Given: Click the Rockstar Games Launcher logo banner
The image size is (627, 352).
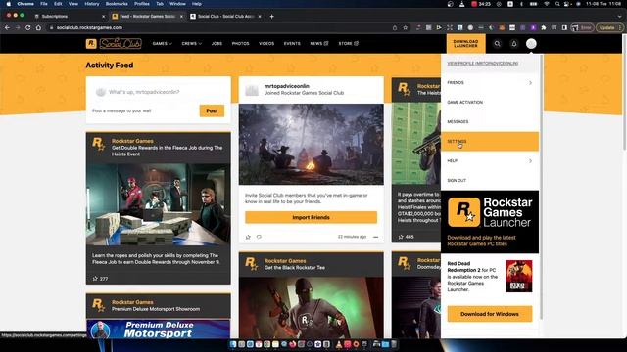Looking at the screenshot, I should pos(490,222).
